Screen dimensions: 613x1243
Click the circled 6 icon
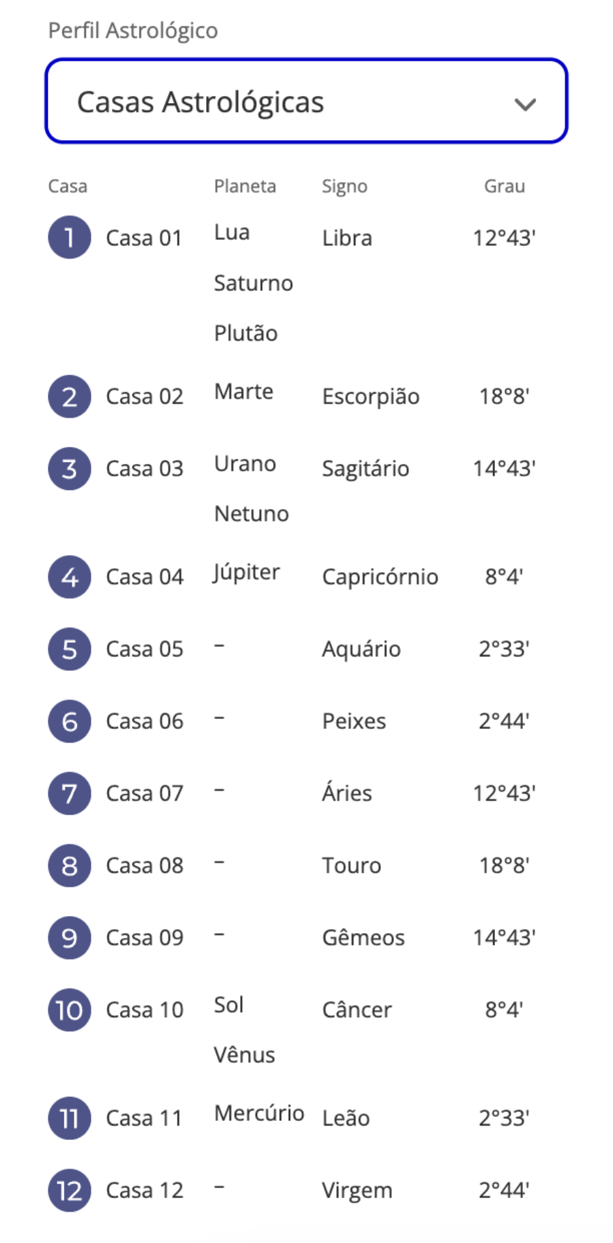coord(69,721)
